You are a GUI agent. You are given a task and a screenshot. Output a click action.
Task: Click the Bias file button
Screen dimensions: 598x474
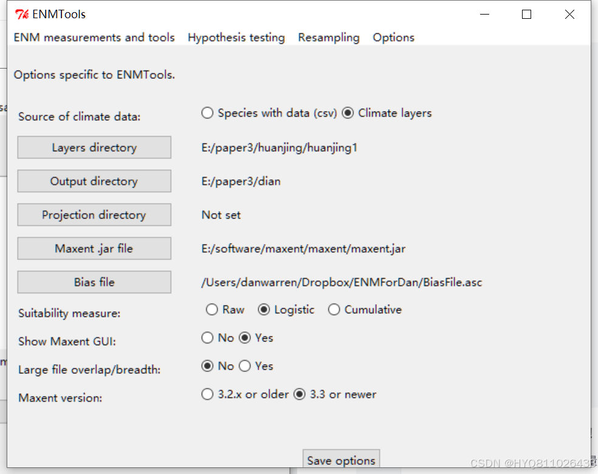point(94,282)
